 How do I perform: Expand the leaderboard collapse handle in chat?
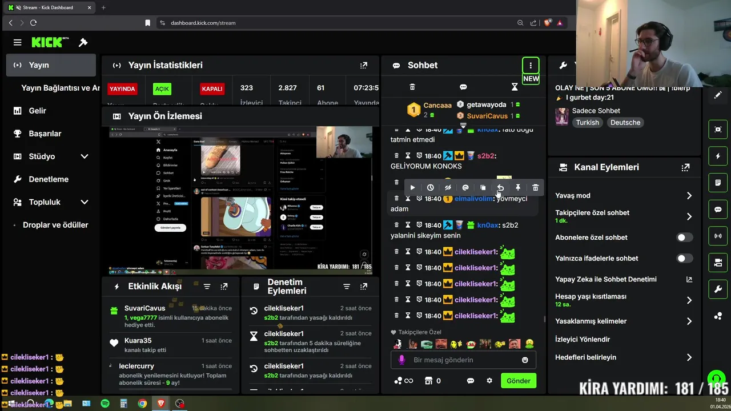pyautogui.click(x=463, y=126)
